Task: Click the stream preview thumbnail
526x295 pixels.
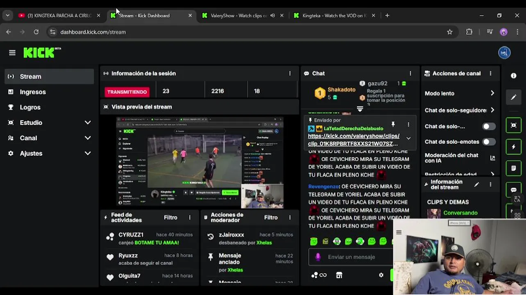Action: pyautogui.click(x=200, y=163)
